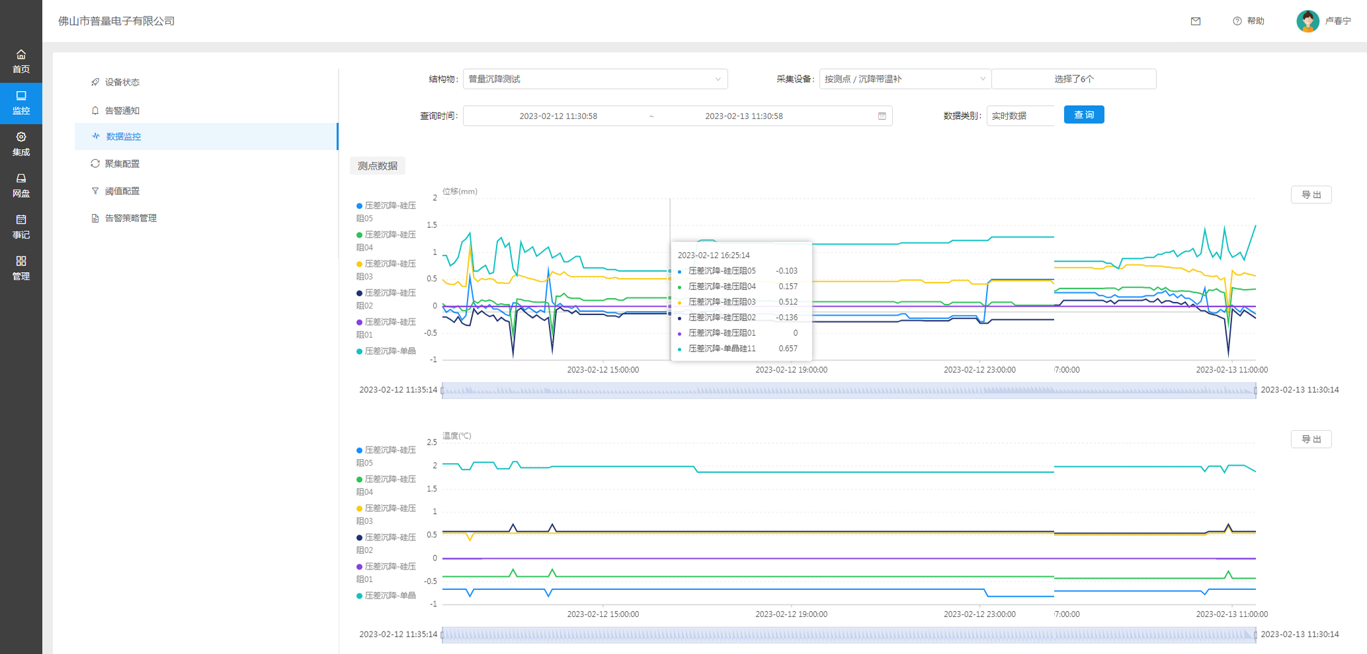
Task: Open the mail envelope icon in header
Action: click(x=1195, y=21)
